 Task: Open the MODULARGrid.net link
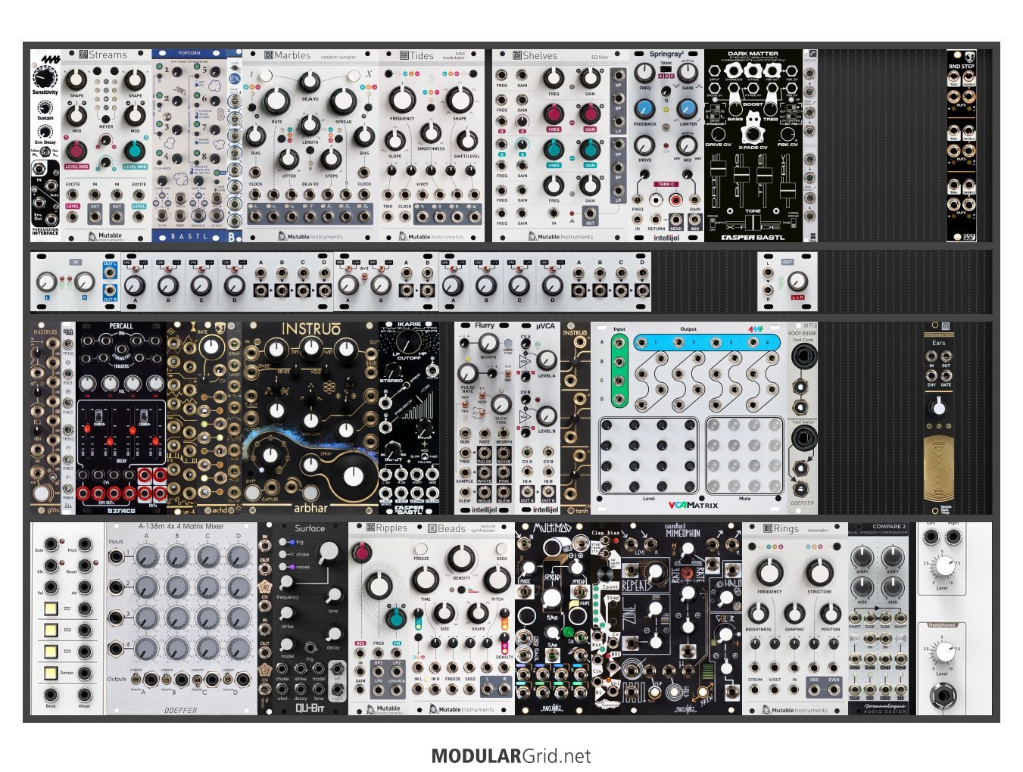[x=511, y=755]
